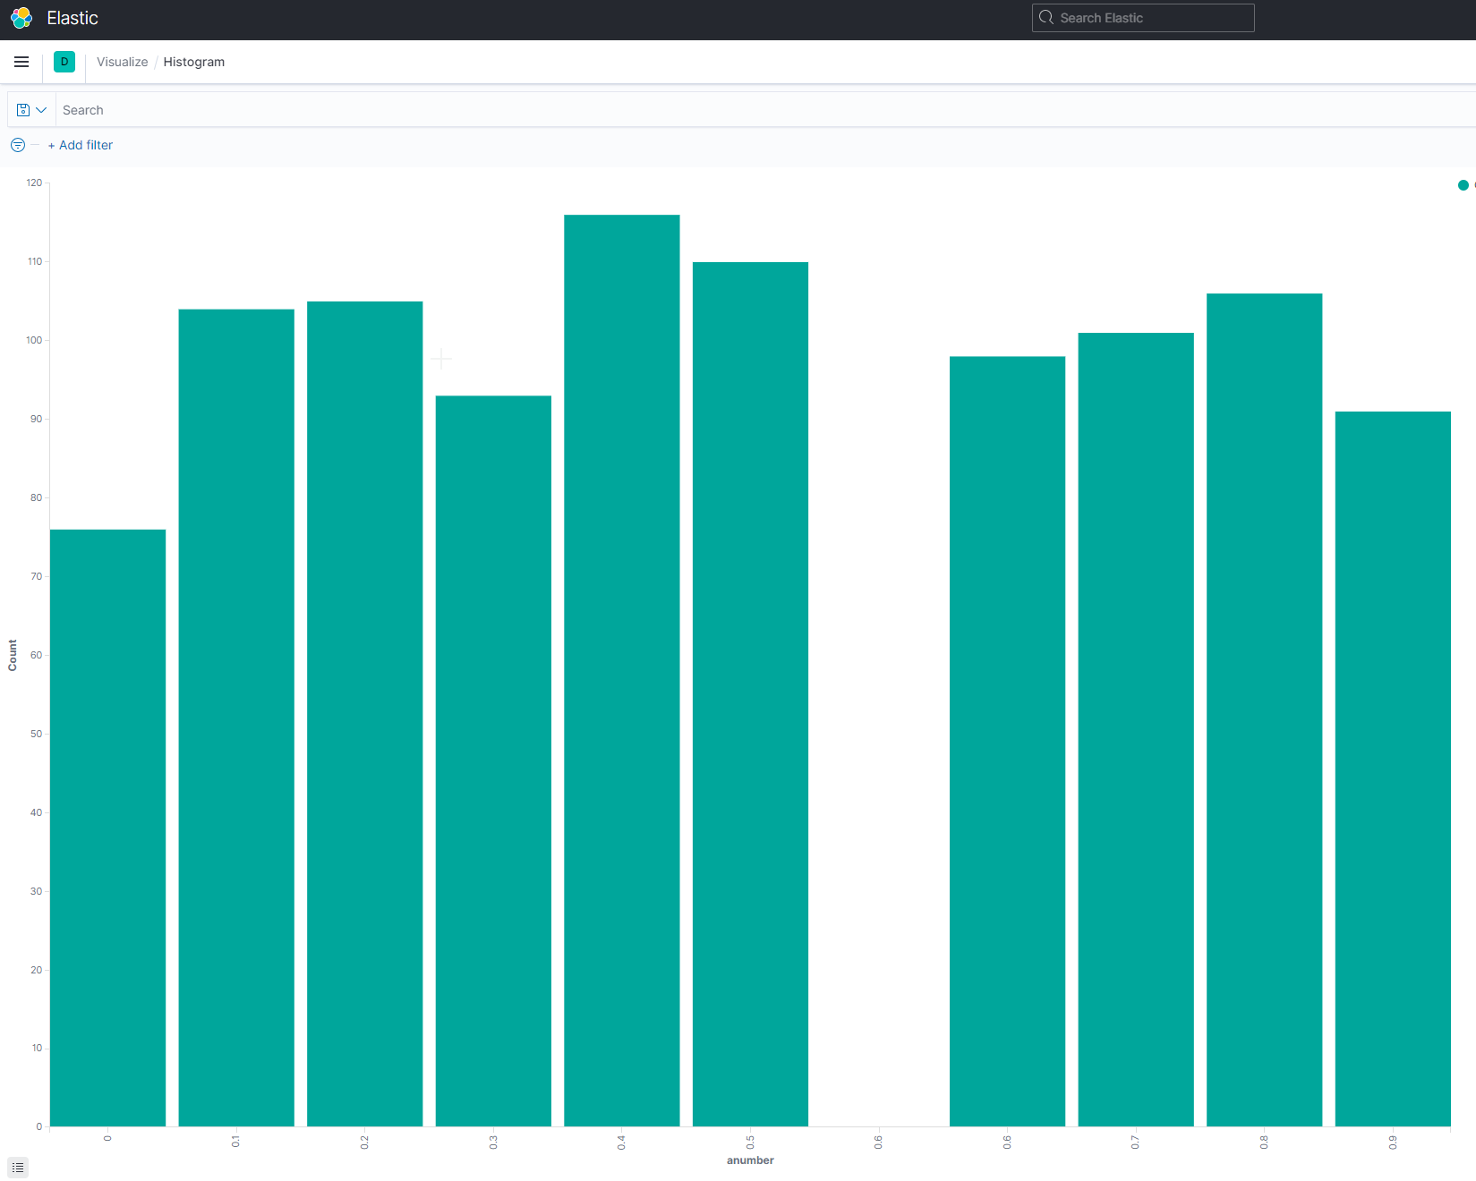Expand options next to the save query icon

click(x=39, y=109)
